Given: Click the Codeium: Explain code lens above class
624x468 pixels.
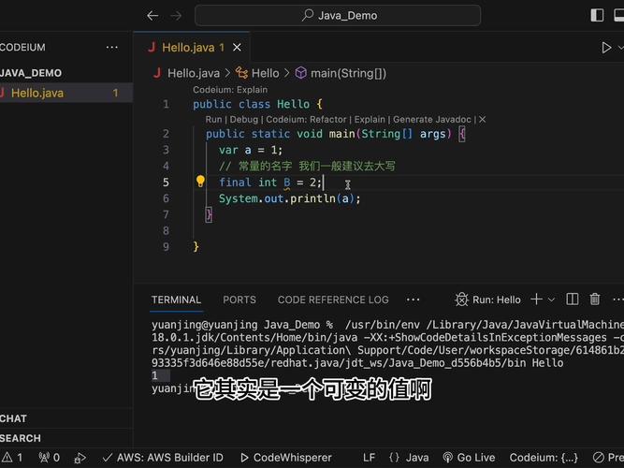Looking at the screenshot, I should pyautogui.click(x=230, y=90).
